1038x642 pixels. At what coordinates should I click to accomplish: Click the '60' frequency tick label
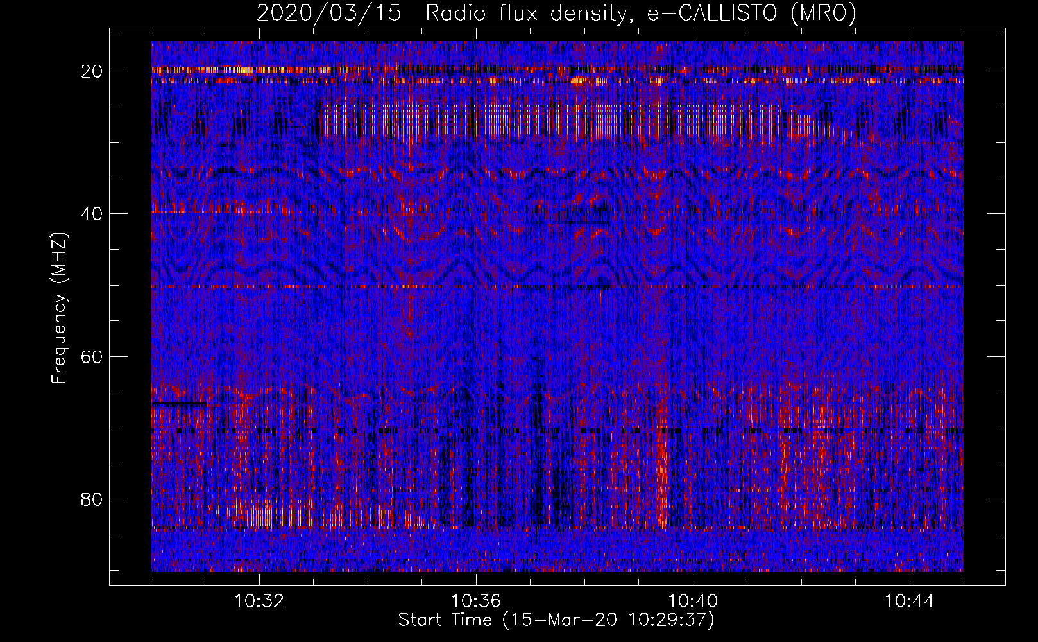92,356
